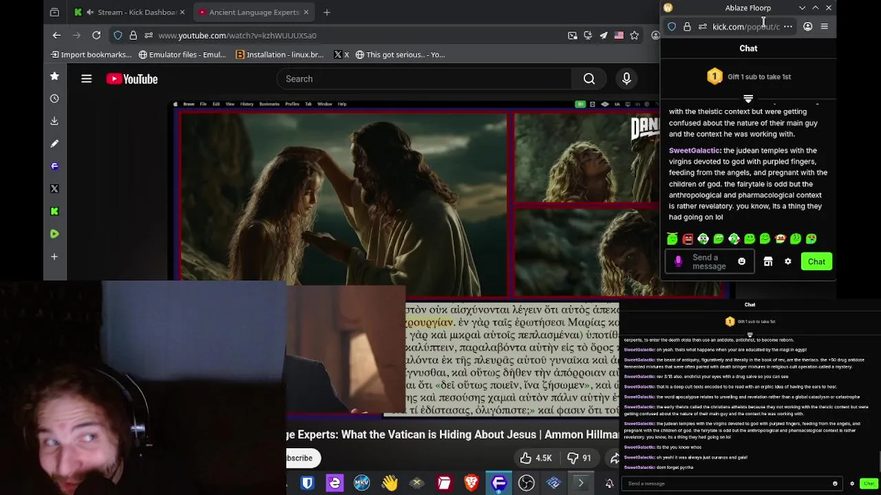This screenshot has height=495, width=881.
Task: Click the first green emote under the chat log
Action: [x=672, y=239]
